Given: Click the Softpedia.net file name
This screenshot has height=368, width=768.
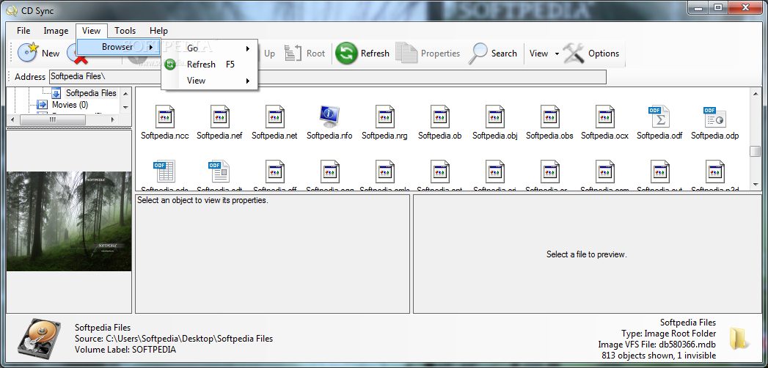Looking at the screenshot, I should point(274,136).
